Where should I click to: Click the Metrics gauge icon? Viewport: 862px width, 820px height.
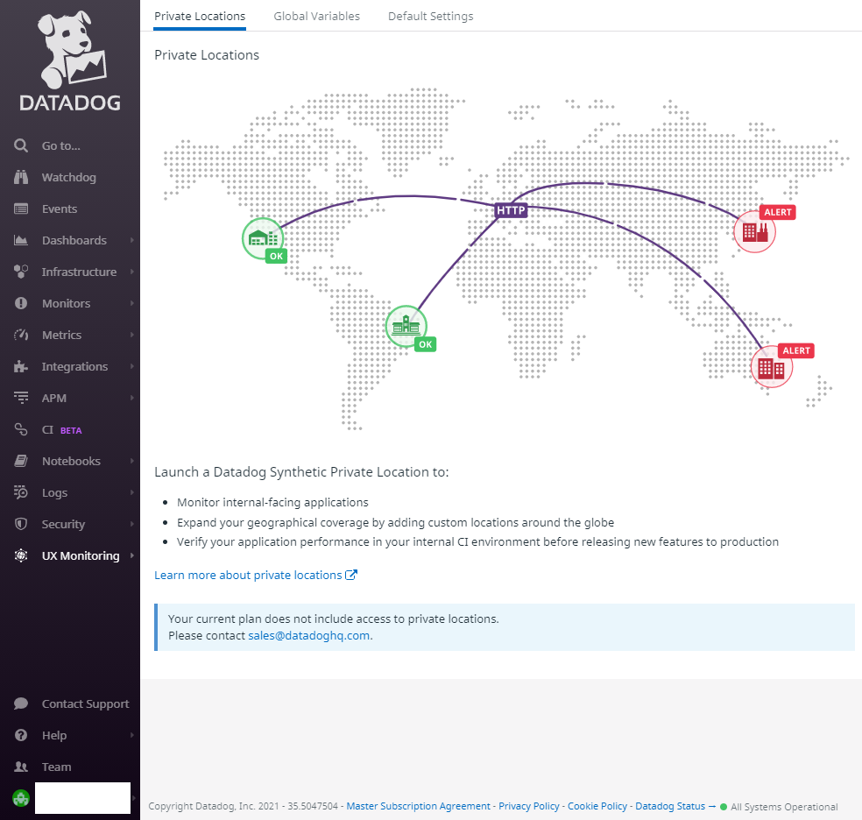(x=21, y=335)
